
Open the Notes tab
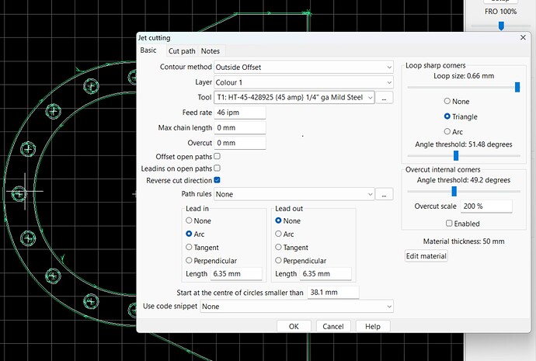pyautogui.click(x=211, y=51)
